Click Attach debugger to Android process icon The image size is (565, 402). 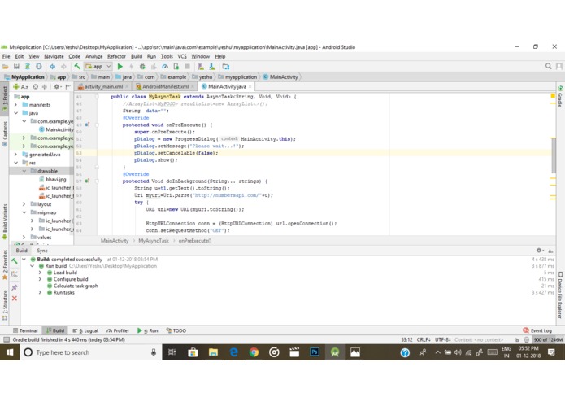coord(176,67)
